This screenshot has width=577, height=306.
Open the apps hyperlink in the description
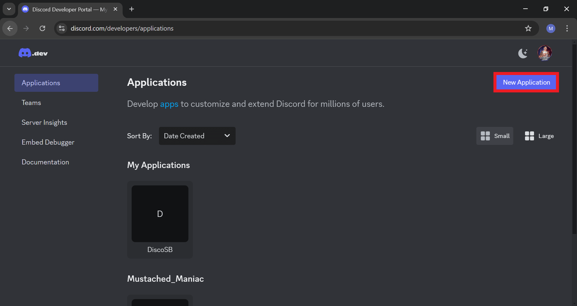[169, 104]
